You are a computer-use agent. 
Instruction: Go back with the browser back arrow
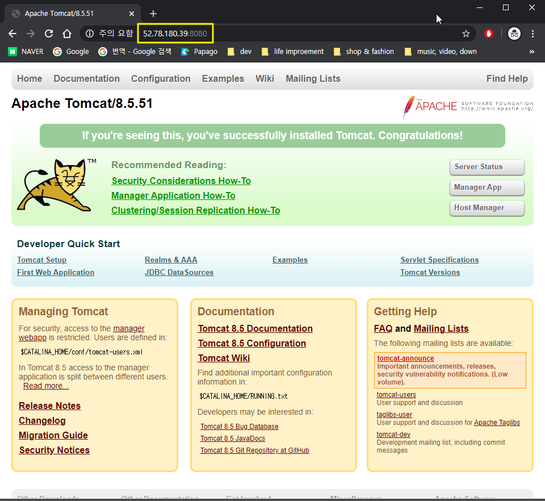point(12,34)
